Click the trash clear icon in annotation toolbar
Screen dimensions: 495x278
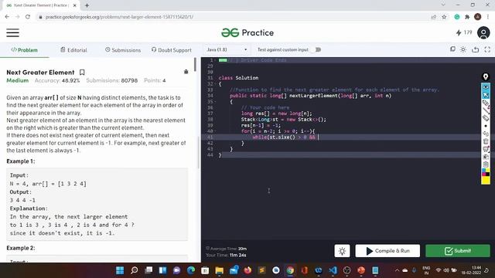point(486,141)
